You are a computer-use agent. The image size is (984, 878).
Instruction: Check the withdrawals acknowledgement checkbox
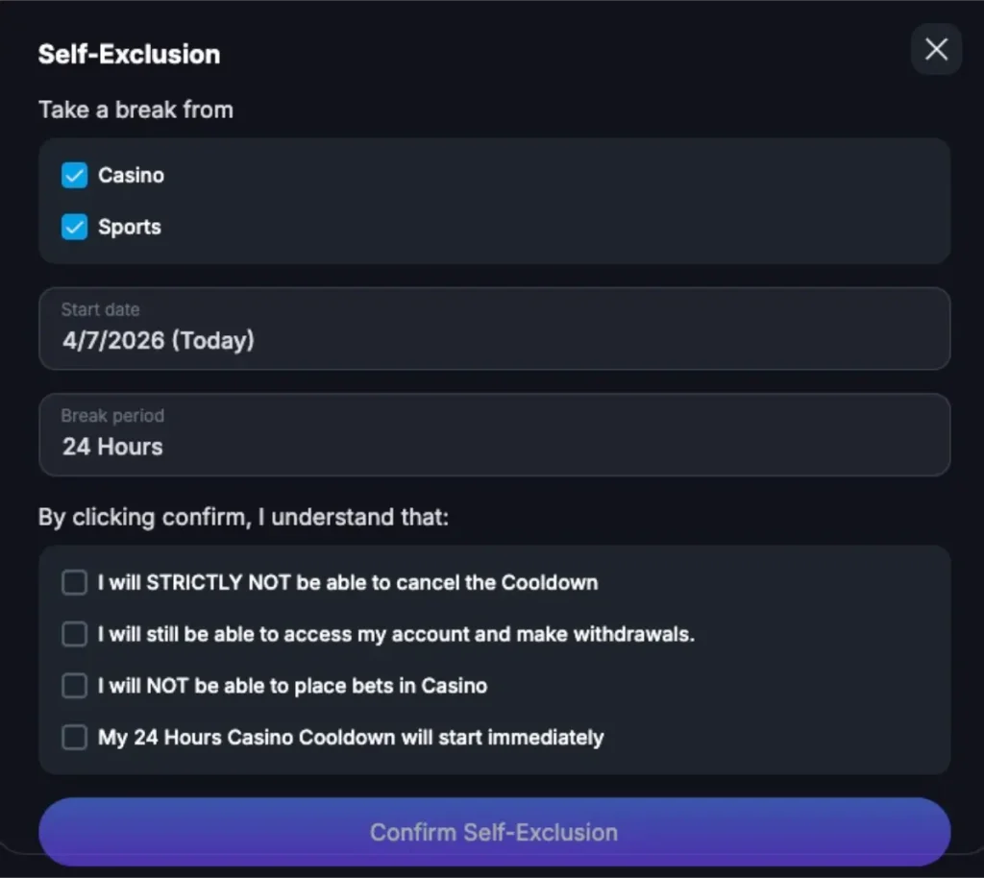[74, 634]
